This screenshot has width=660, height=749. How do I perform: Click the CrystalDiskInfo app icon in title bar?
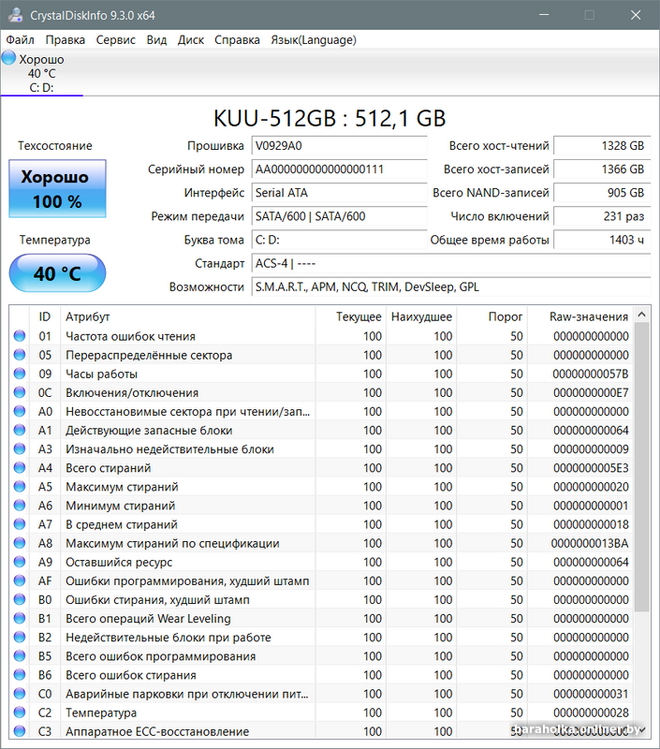pyautogui.click(x=15, y=15)
